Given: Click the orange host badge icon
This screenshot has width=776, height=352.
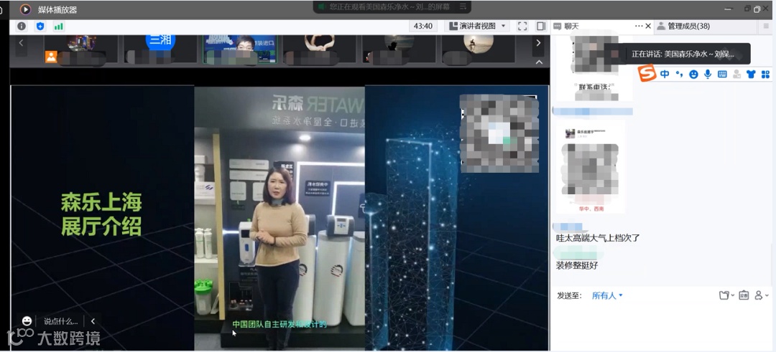Looking at the screenshot, I should click(x=51, y=57).
